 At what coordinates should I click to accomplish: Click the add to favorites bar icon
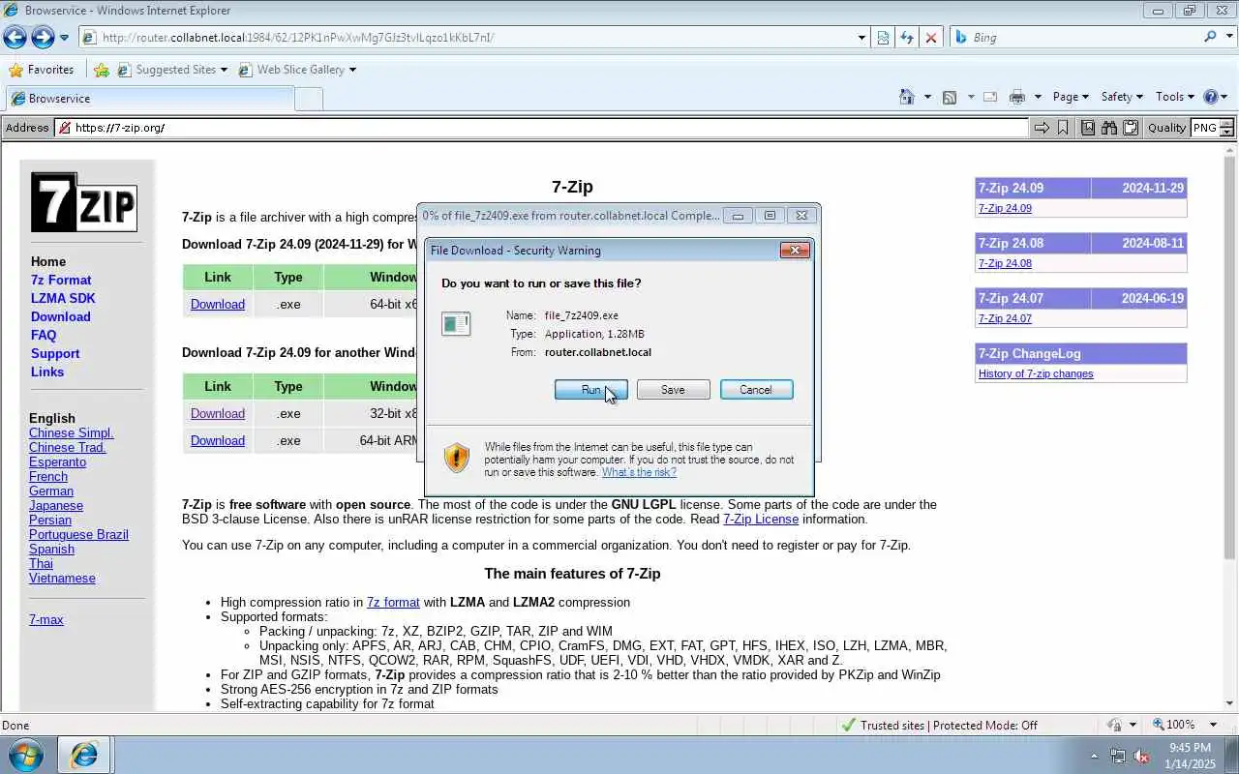[101, 70]
